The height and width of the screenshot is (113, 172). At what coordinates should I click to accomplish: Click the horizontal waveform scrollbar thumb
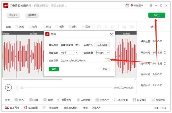coord(33,79)
